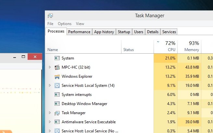Switch to the Startup tab
Screen dimensions: 213x133
124,32
